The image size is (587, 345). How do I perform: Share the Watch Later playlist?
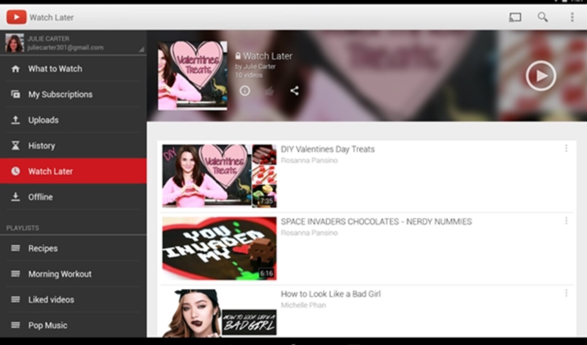tap(294, 91)
